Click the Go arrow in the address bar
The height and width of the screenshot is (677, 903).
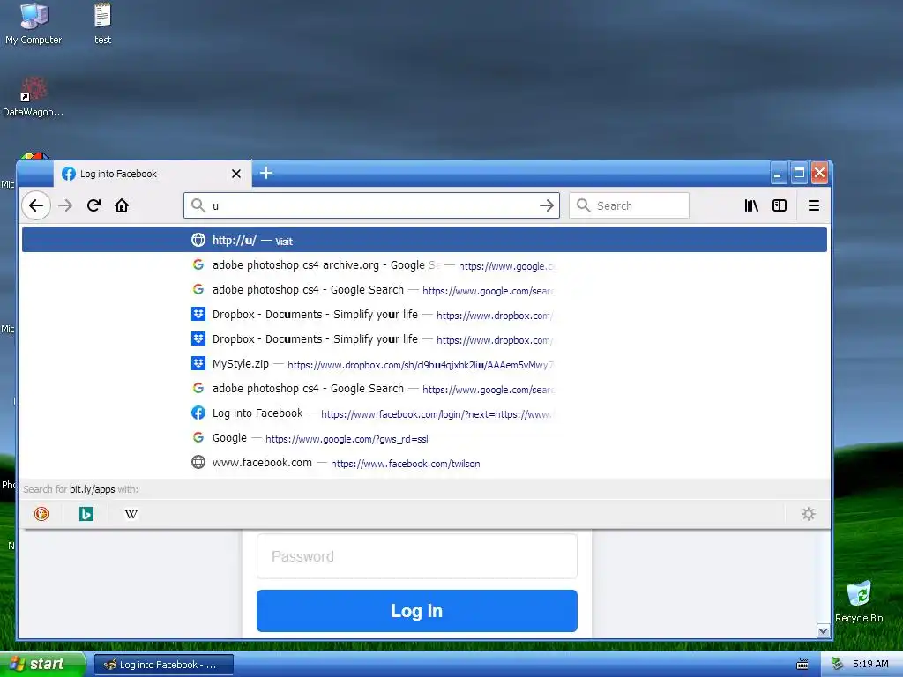coord(547,205)
